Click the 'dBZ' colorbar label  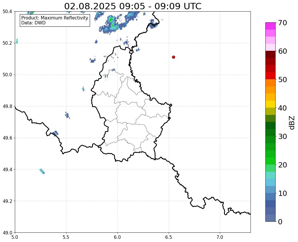click(292, 123)
